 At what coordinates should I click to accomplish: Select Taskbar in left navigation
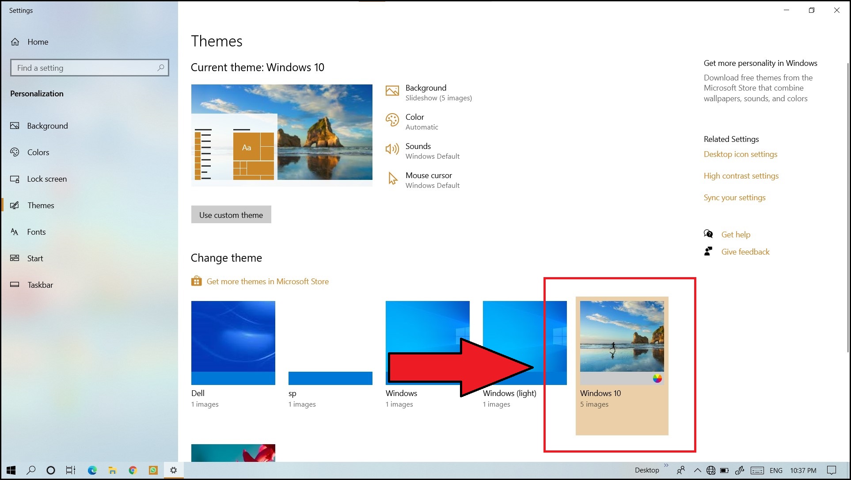point(40,285)
